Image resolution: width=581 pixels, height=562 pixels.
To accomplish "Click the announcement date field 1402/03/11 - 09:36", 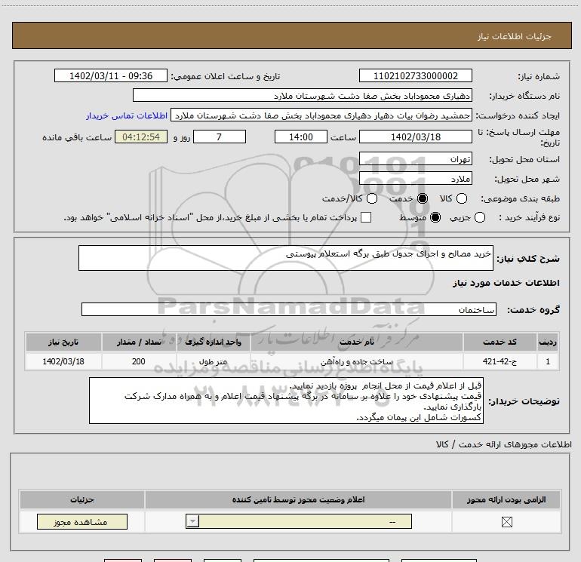I will 111,75.
